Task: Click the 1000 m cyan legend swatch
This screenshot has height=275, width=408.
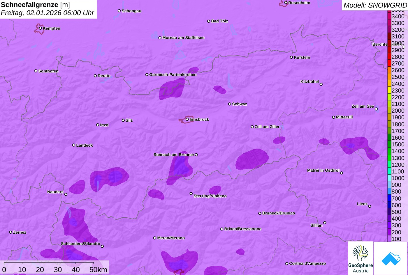Action: tap(389, 178)
